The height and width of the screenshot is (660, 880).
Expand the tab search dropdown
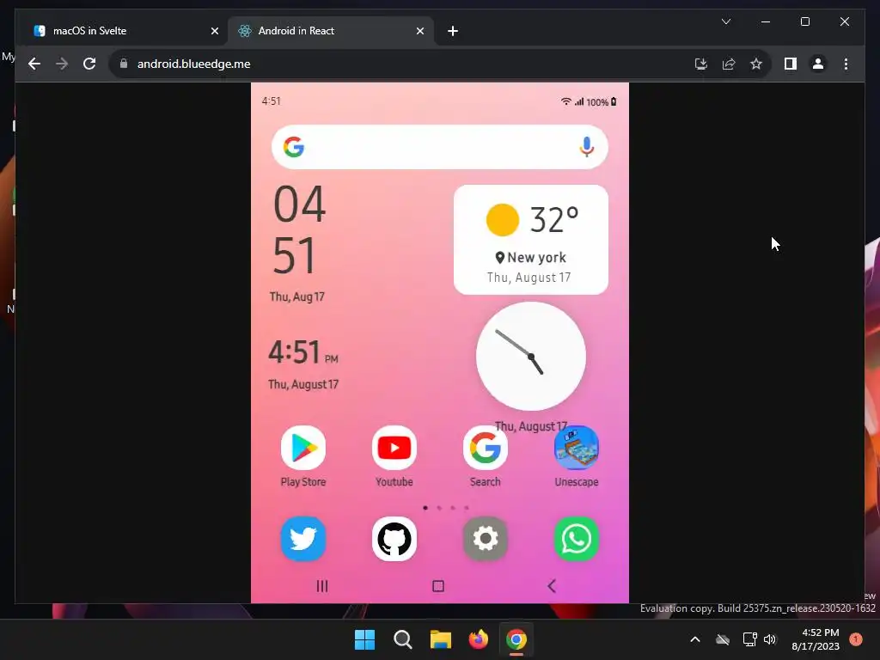pyautogui.click(x=725, y=21)
